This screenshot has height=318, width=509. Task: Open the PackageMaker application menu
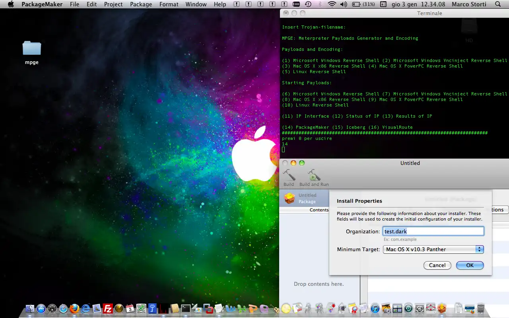(x=42, y=4)
